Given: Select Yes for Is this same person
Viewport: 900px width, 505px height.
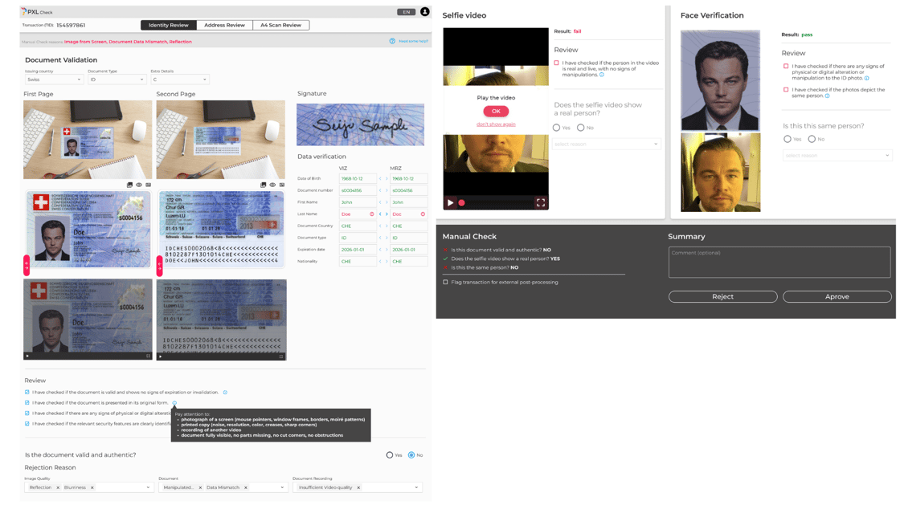Looking at the screenshot, I should (x=787, y=139).
